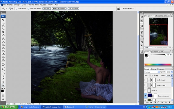Hide the Colore riempimento layer
The width and height of the screenshot is (174, 109).
[146, 96]
